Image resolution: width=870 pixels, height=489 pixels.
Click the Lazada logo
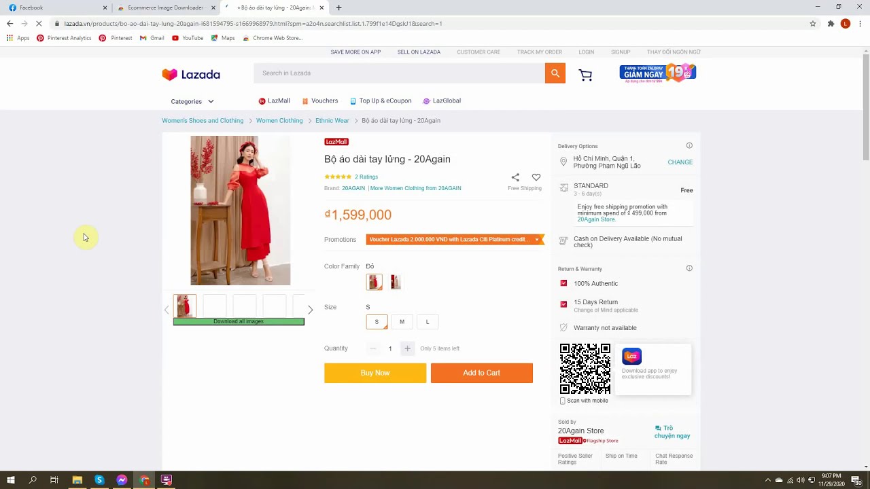(x=191, y=75)
